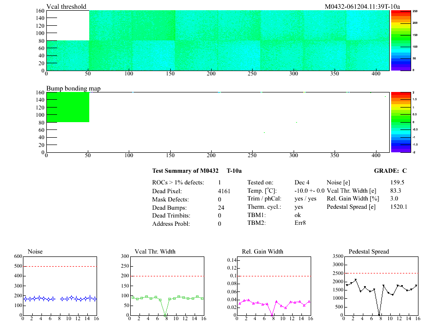This screenshot has height=327, width=437.
Task: Click the 'Vcal Thr. Width' graph title
Action: (155, 252)
